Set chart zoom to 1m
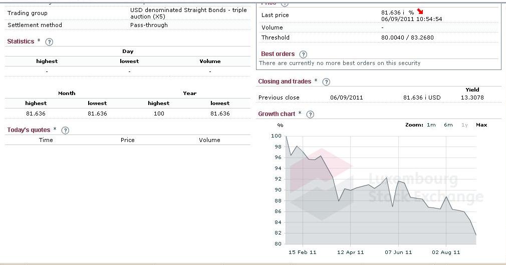Screen dimensions: 506x265 [431, 125]
